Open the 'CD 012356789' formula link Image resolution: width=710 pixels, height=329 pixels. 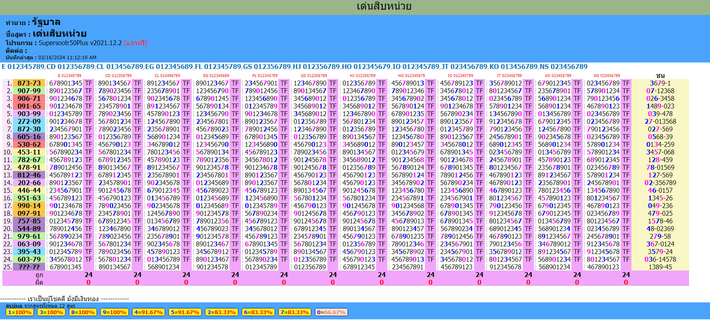[70, 67]
